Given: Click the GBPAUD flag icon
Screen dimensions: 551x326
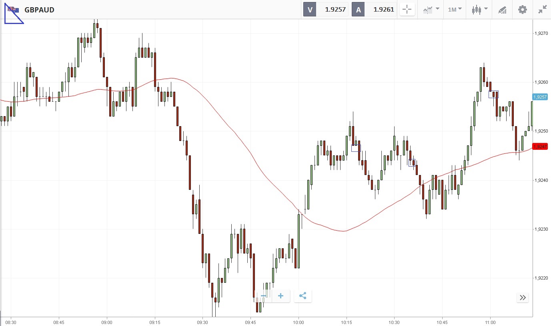Looking at the screenshot, I should 13,10.
